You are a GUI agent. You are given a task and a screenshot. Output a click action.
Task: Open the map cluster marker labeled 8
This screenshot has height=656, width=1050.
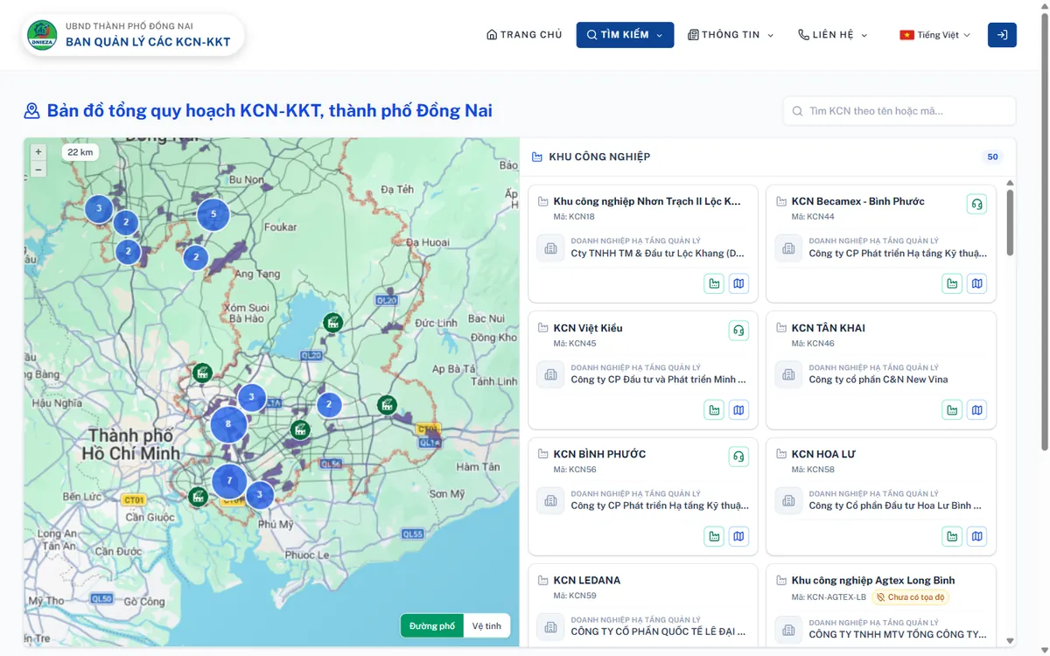tap(228, 424)
